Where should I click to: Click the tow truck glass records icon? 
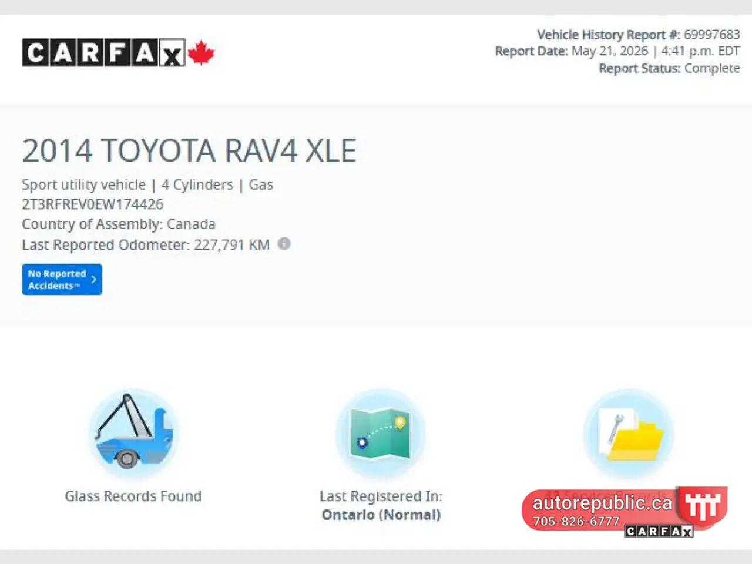click(133, 434)
